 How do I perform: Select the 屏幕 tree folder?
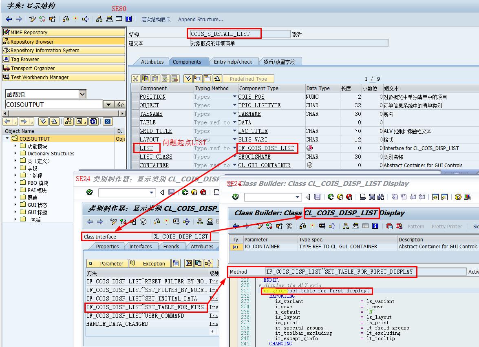pos(32,198)
